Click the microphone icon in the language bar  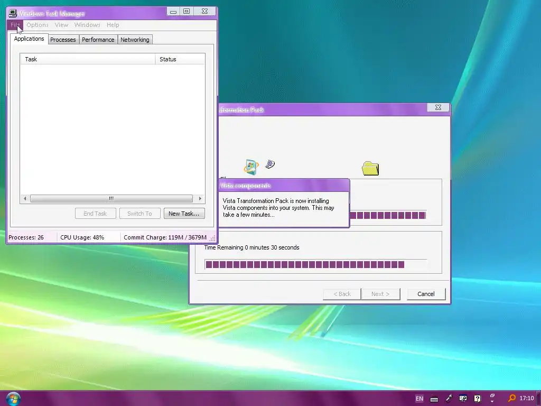pyautogui.click(x=449, y=399)
